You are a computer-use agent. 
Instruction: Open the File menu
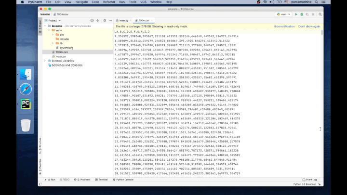(49, 2)
